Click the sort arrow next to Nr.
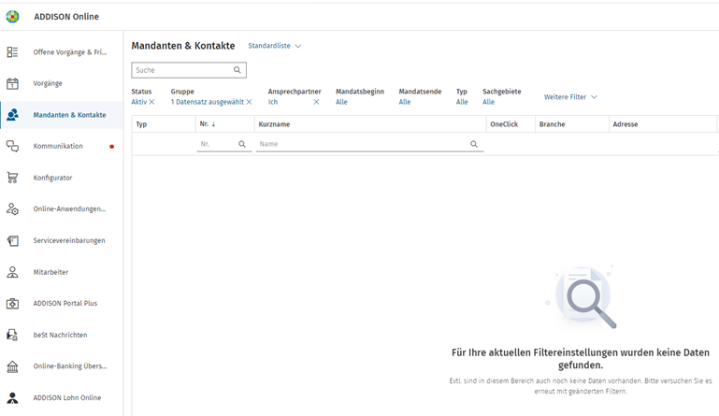This screenshot has height=416, width=719. [x=213, y=124]
